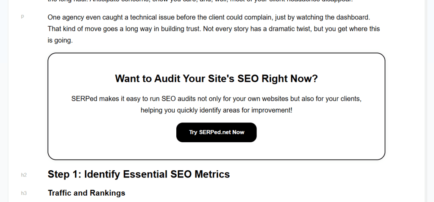Click the line starting 'That kind of move'
Viewport: 434px width, 202px height.
127,29
